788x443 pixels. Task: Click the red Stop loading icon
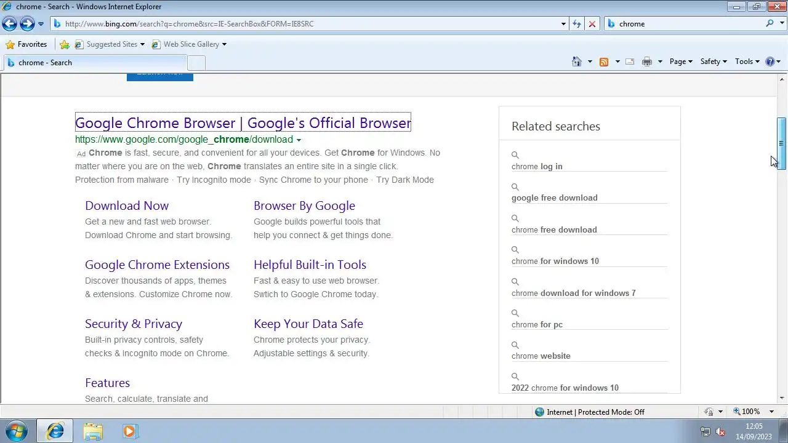[592, 24]
